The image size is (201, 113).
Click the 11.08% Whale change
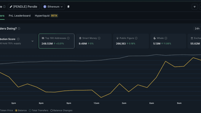(167, 44)
